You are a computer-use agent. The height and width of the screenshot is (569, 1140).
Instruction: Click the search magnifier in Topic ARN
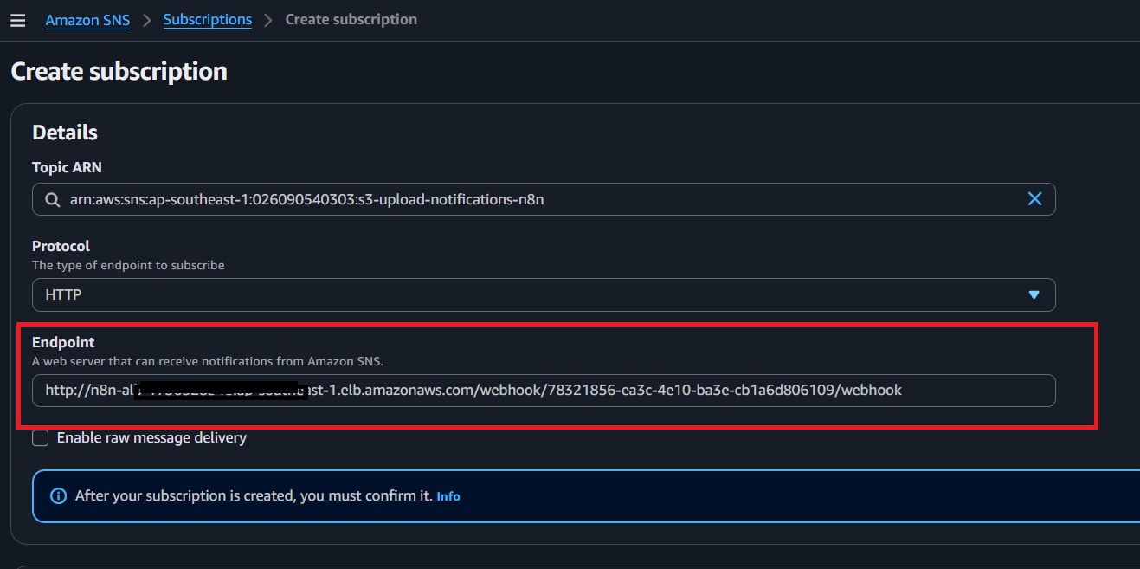pyautogui.click(x=51, y=199)
